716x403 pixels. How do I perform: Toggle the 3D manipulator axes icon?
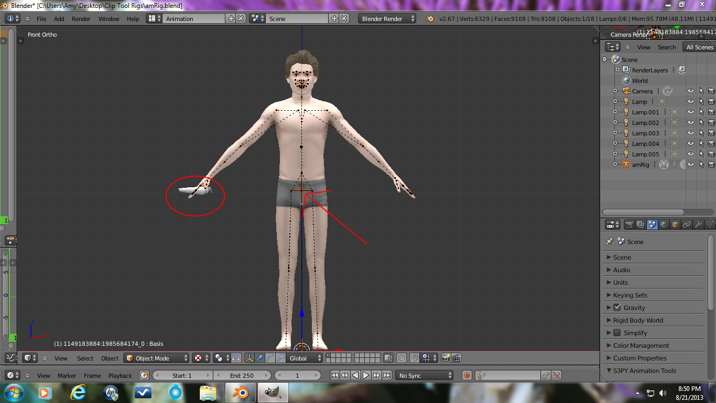pos(249,358)
